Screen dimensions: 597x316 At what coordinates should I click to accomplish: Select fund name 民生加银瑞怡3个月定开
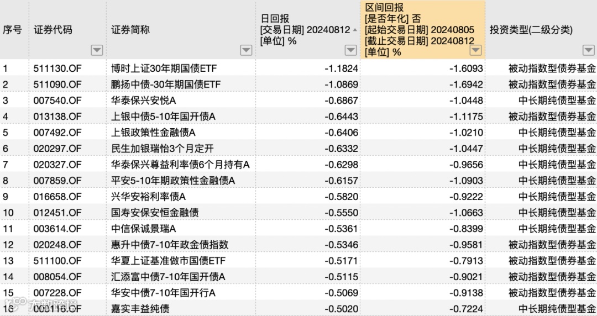163,149
